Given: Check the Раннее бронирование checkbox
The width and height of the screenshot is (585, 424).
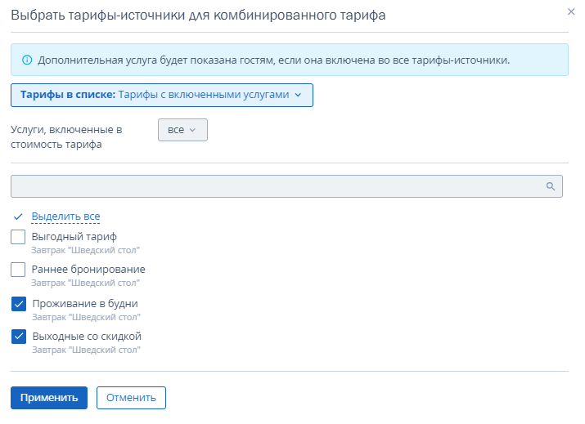Looking at the screenshot, I should [18, 270].
